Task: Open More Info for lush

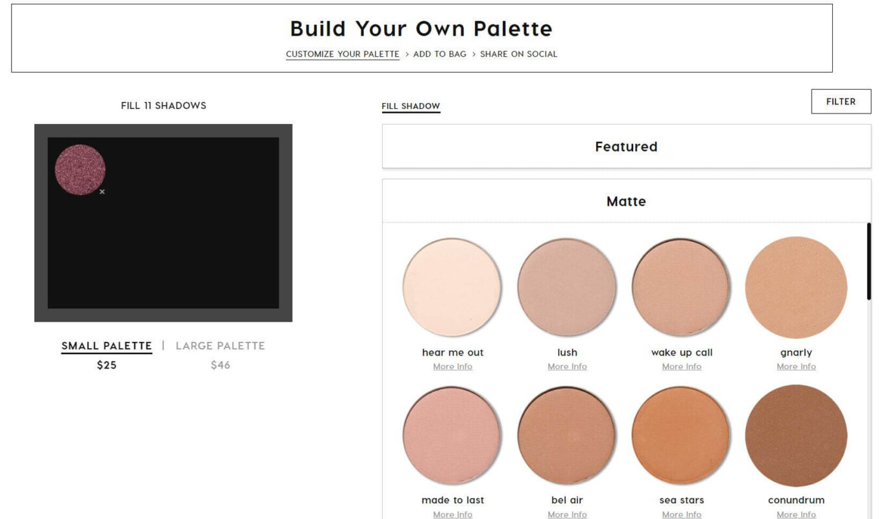Action: pyautogui.click(x=567, y=367)
